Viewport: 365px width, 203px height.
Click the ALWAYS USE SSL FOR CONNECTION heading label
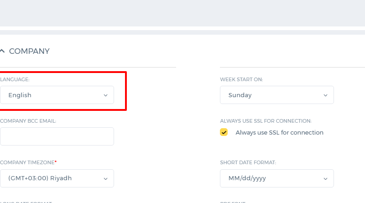click(266, 121)
